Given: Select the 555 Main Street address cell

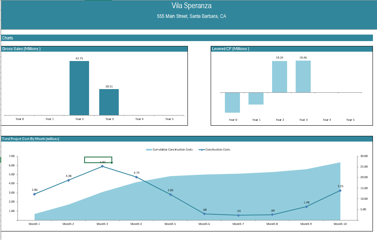Looking at the screenshot, I should point(191,17).
